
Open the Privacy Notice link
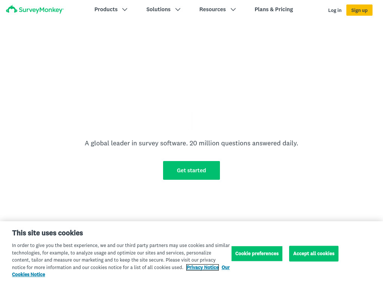tap(202, 267)
